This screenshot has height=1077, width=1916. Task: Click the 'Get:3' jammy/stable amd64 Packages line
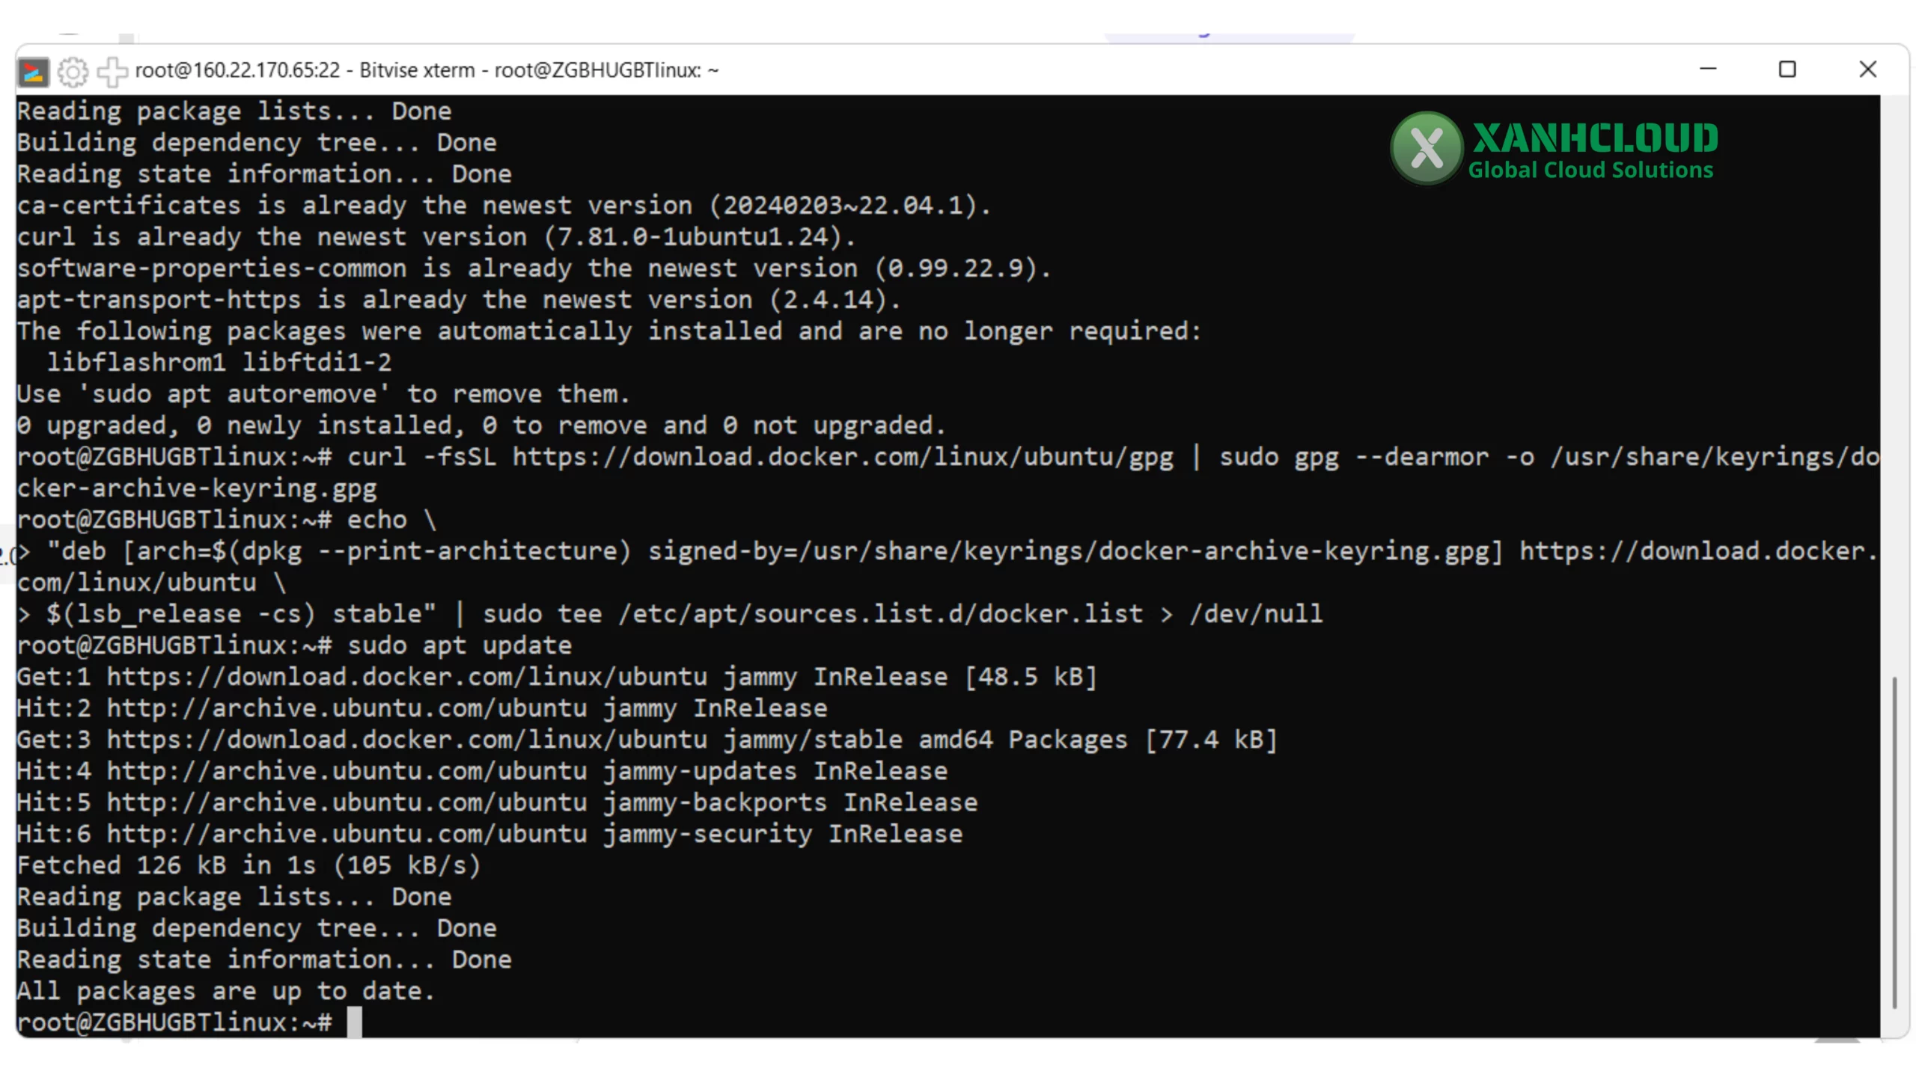pos(647,740)
